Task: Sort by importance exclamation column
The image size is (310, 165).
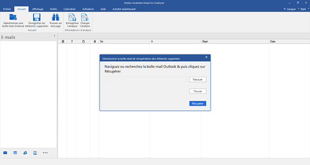Action: pyautogui.click(x=72, y=41)
